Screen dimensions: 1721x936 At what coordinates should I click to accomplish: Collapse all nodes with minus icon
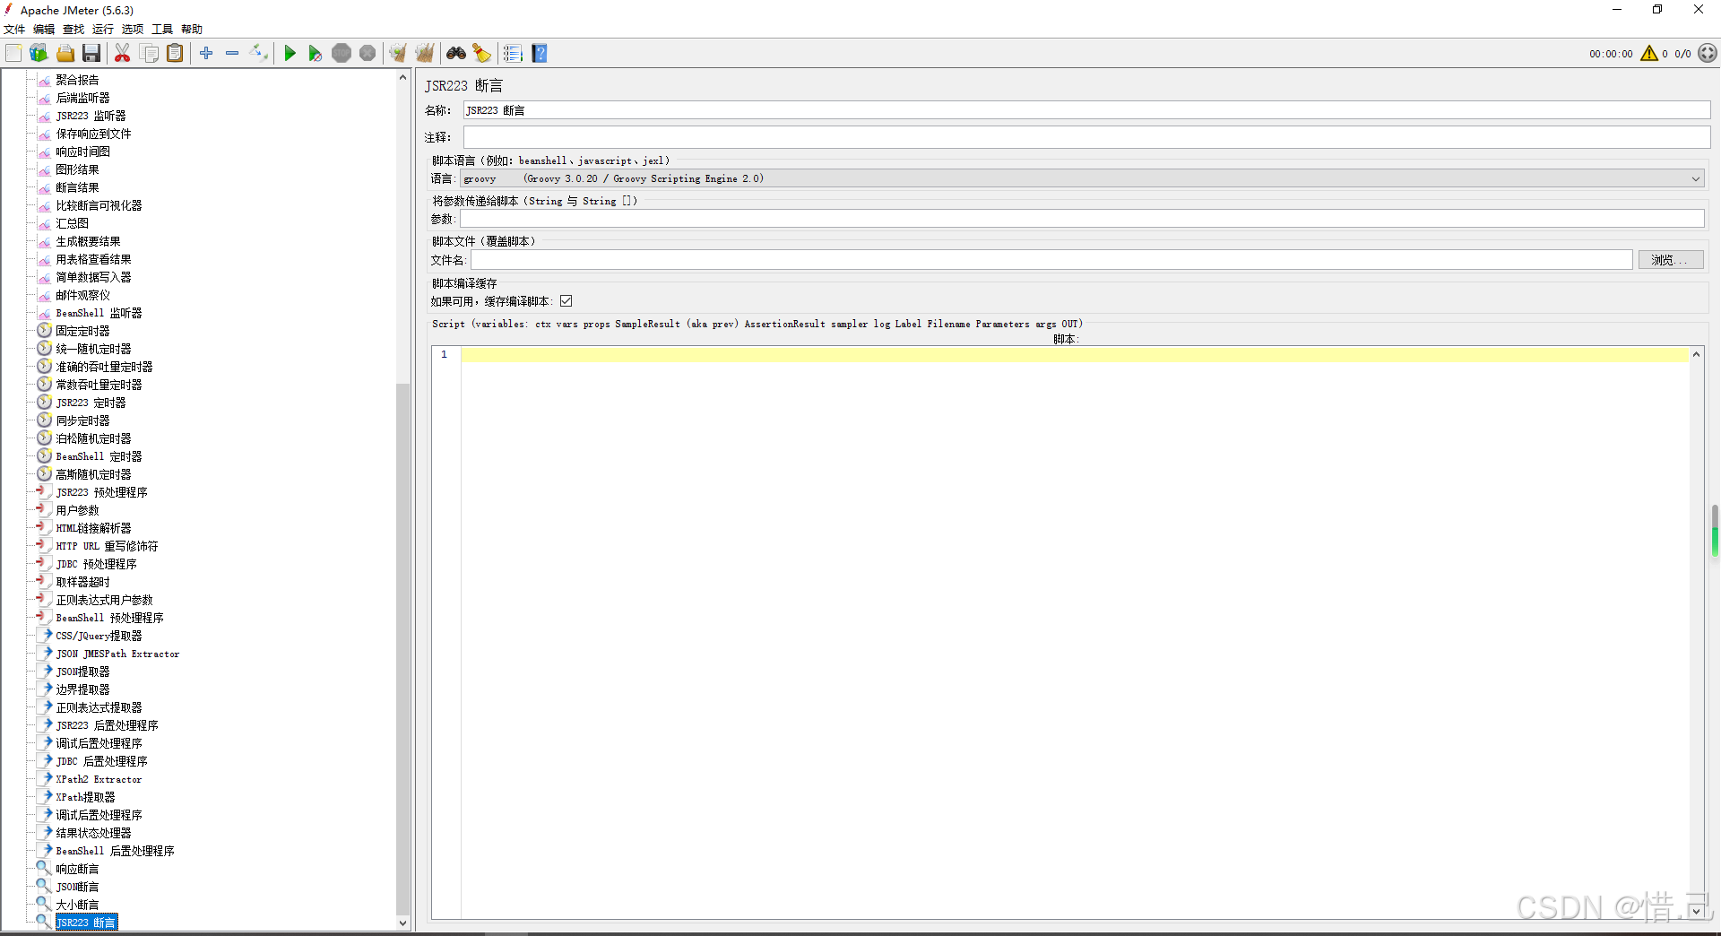point(232,54)
